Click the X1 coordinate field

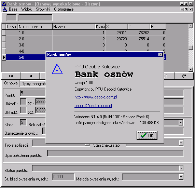point(41,102)
